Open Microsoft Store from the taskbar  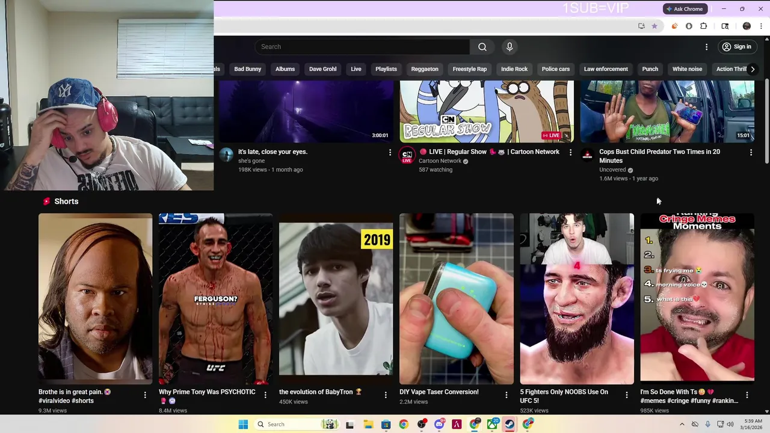(x=386, y=425)
